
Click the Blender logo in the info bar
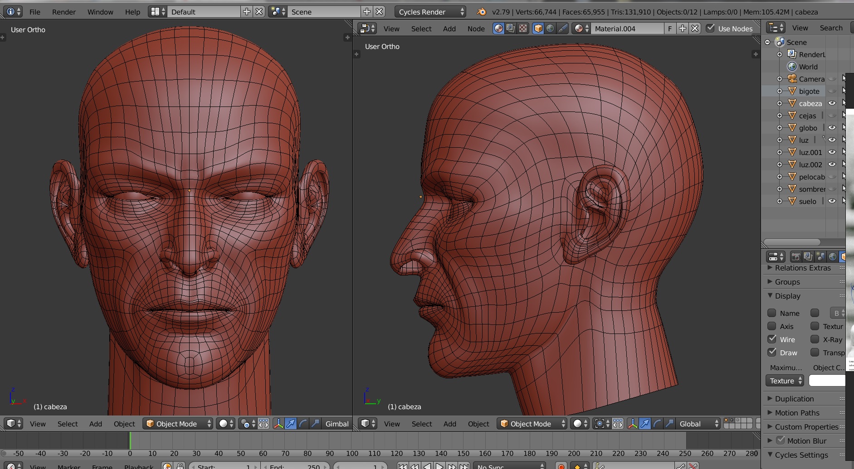[482, 12]
